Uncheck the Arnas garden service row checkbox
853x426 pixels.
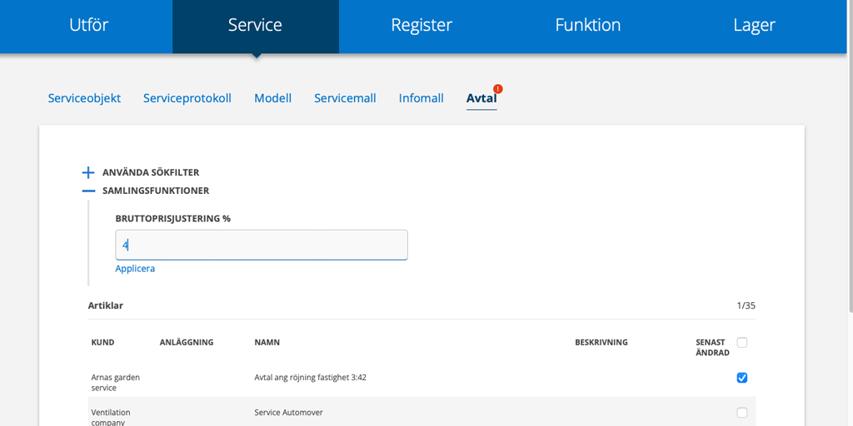pyautogui.click(x=742, y=378)
